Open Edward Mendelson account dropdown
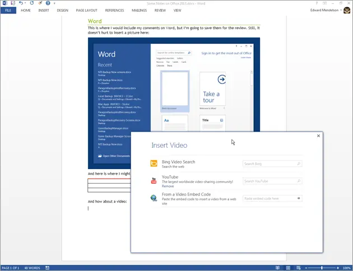Image resolution: width=353 pixels, height=271 pixels. point(326,10)
